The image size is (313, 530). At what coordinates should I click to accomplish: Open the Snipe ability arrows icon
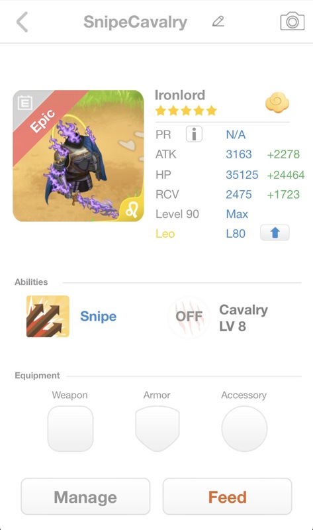coord(48,317)
